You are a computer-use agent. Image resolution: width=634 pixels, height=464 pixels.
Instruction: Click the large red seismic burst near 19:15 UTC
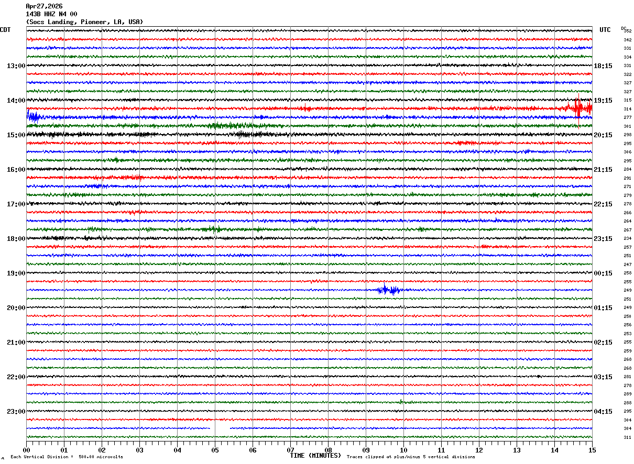pyautogui.click(x=579, y=109)
